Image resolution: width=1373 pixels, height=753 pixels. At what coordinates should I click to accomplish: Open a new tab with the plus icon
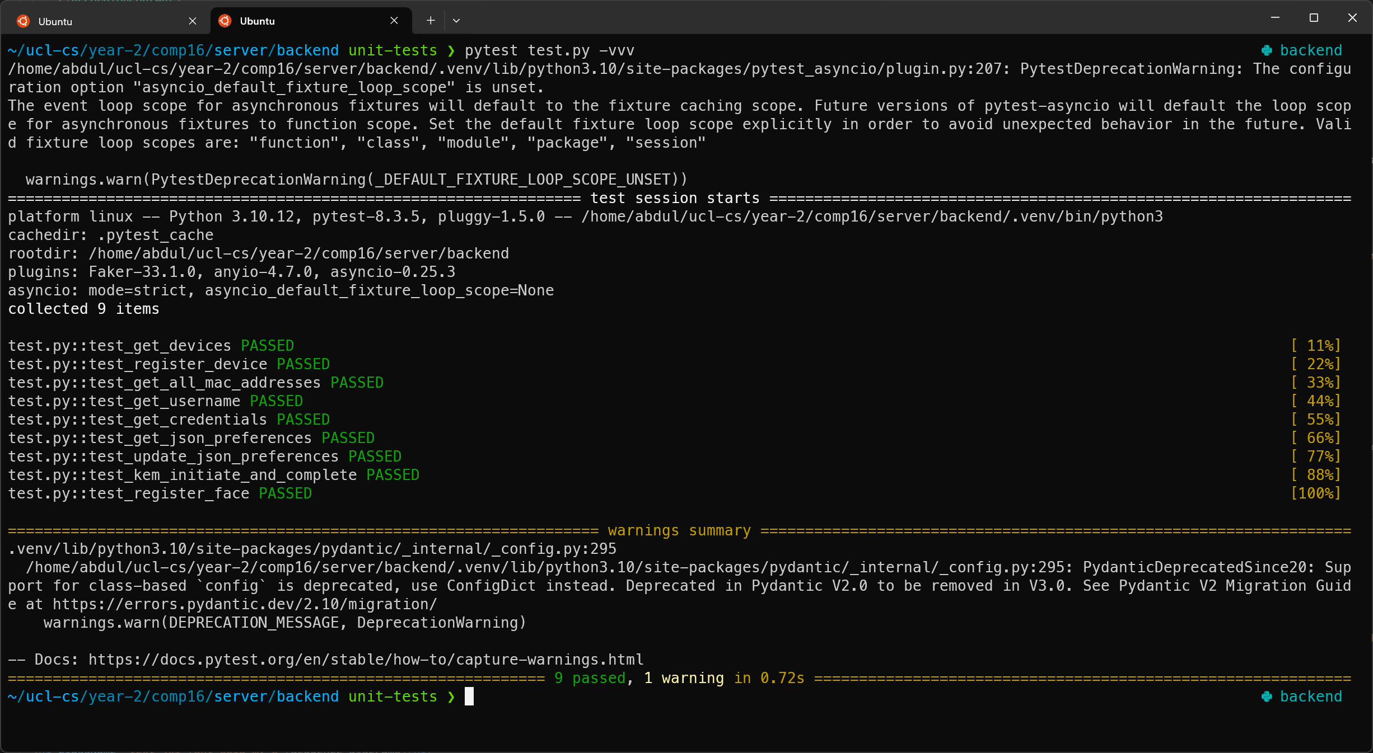430,21
